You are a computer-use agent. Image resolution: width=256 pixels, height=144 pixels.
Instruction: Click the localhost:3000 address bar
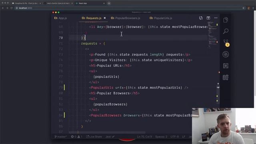click(x=130, y=8)
